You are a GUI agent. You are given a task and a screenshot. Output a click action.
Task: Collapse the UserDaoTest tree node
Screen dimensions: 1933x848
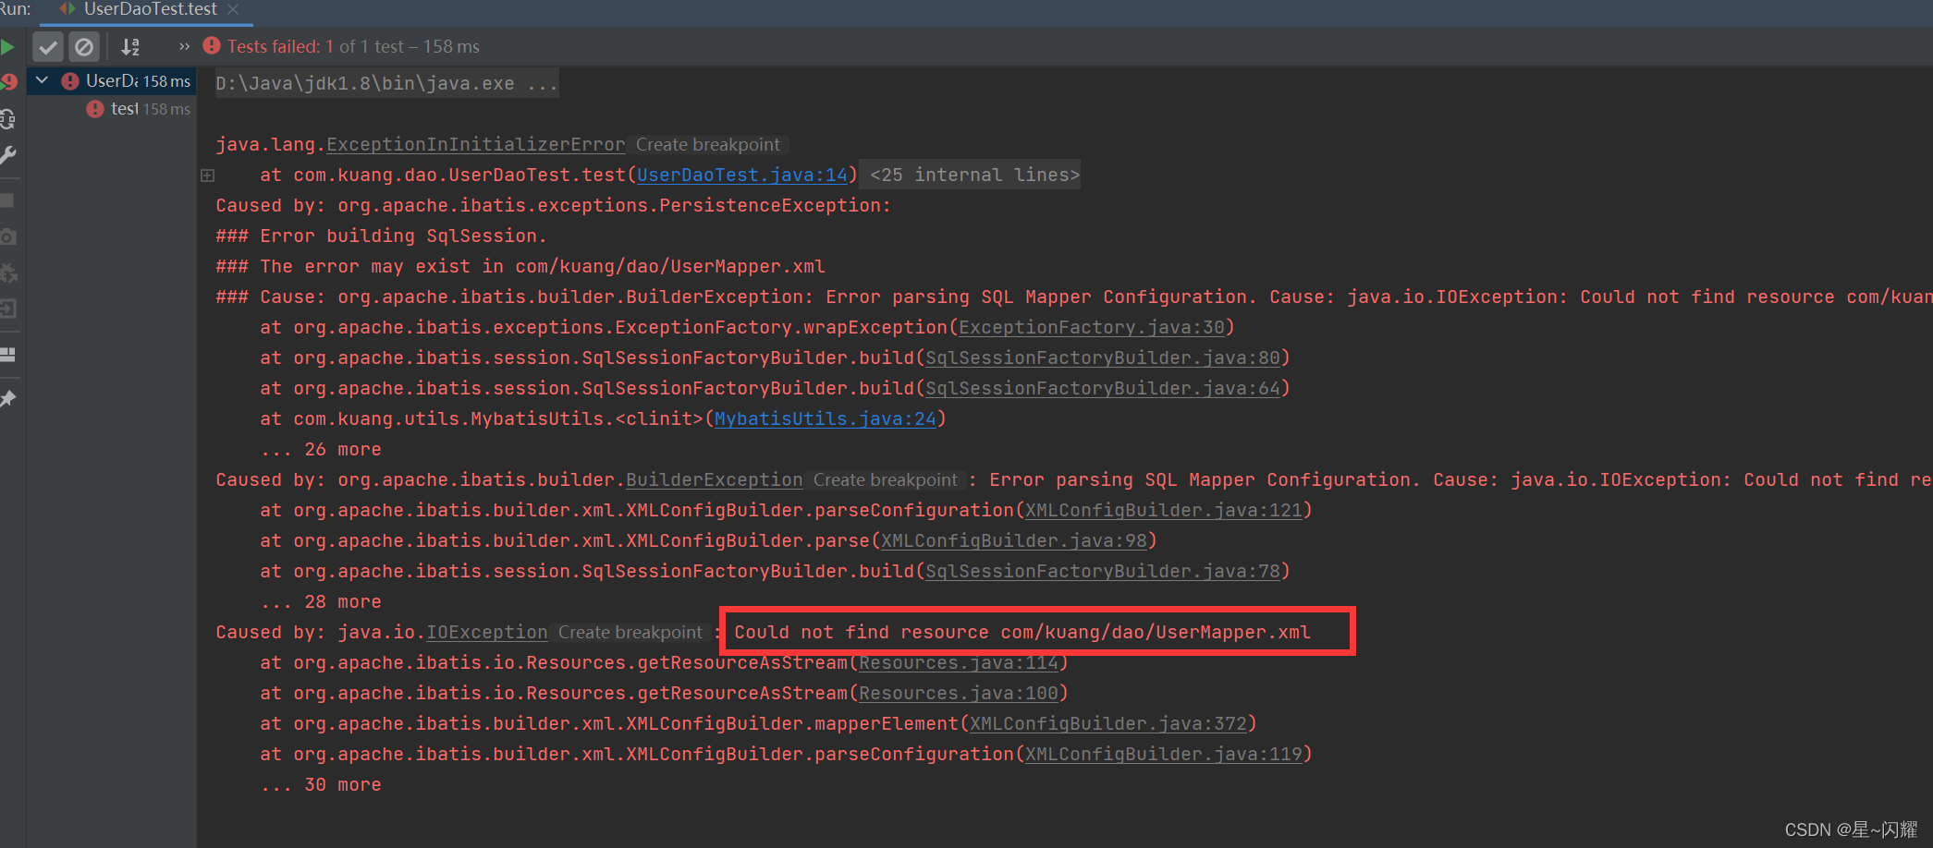pos(42,80)
